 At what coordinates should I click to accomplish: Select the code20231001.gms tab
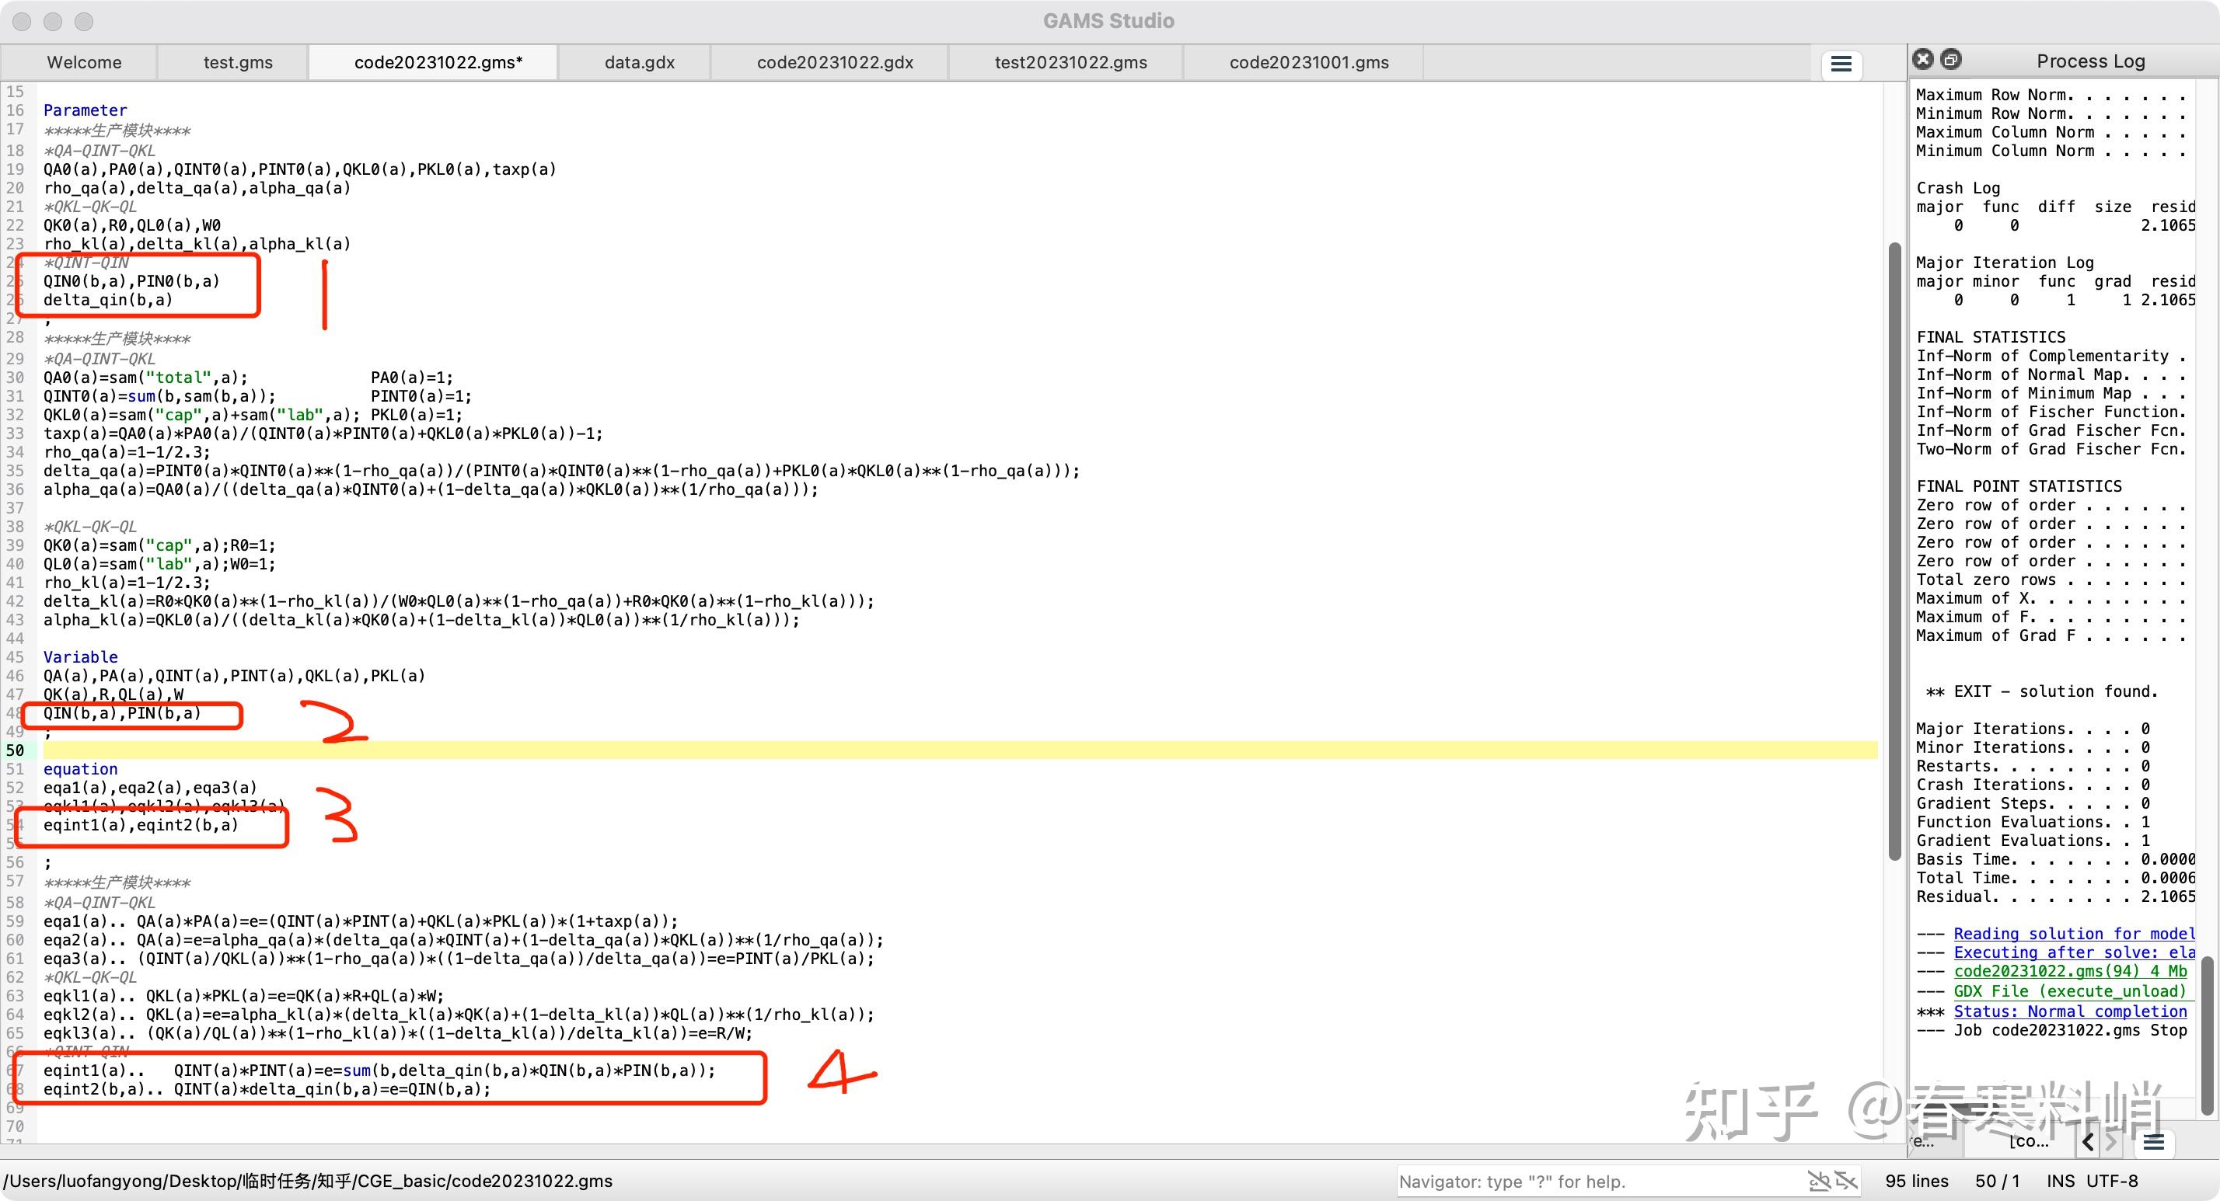point(1308,63)
